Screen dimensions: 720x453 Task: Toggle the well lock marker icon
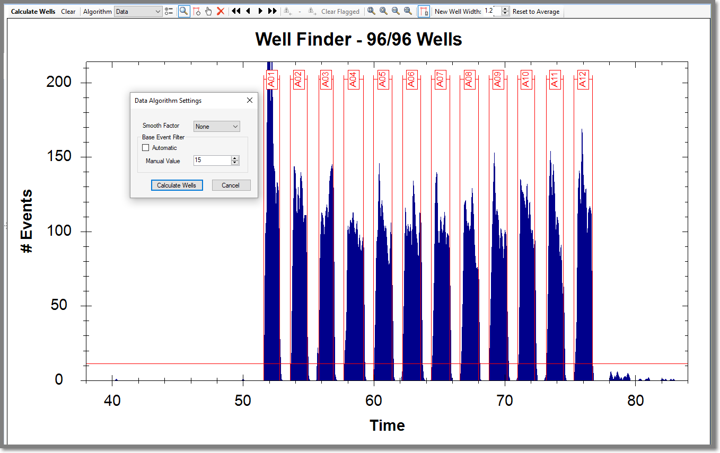click(424, 11)
